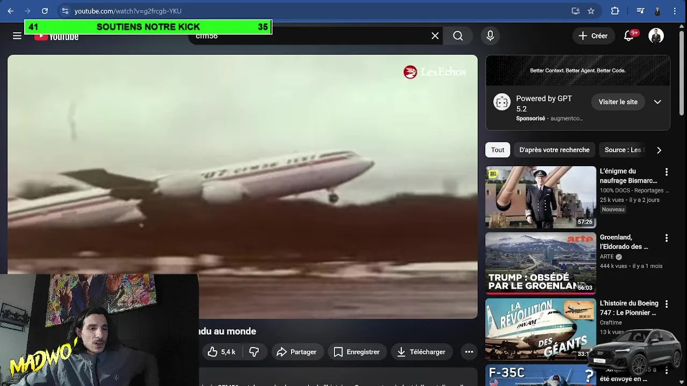Click the 100% DOCS - Reportages channel name

click(x=634, y=190)
